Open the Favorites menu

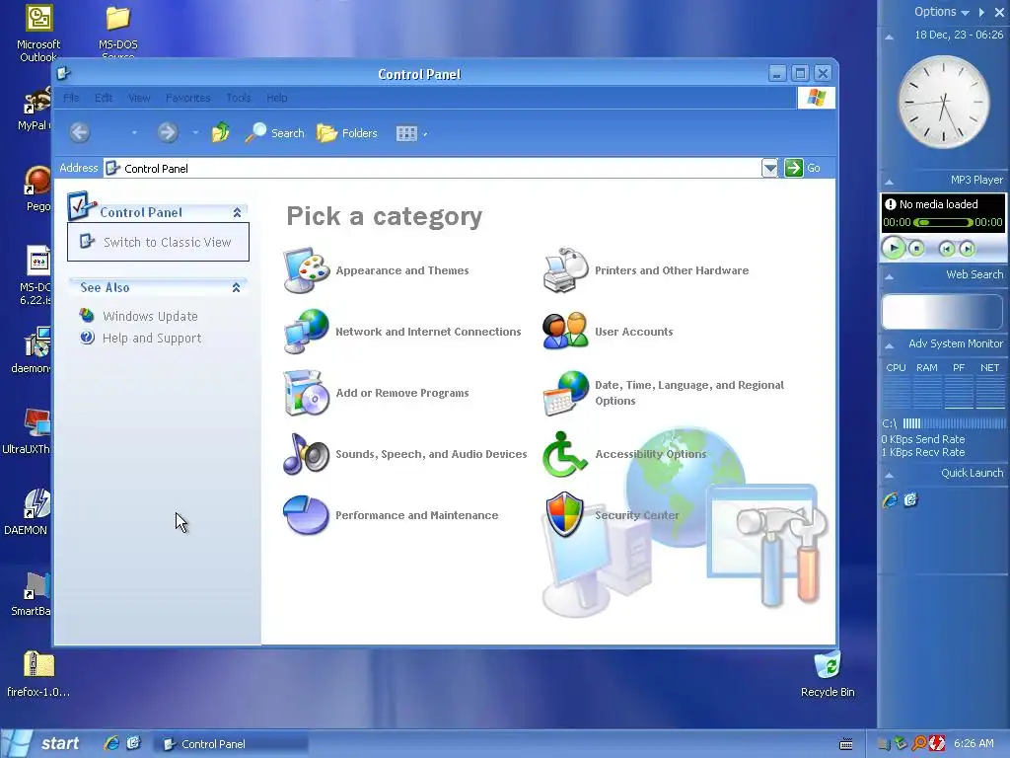188,98
